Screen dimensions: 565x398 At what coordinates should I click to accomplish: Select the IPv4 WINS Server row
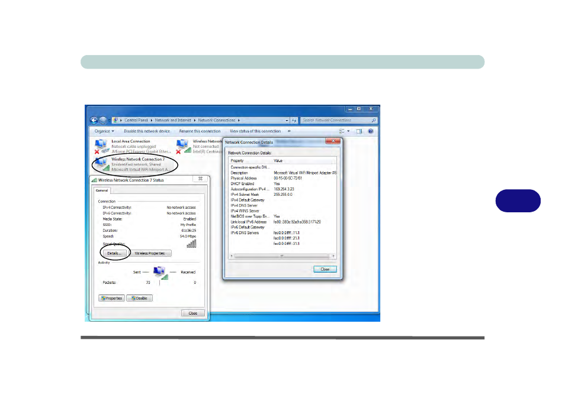coord(283,211)
